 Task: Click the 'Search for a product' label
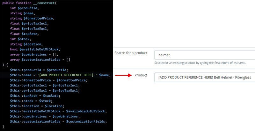131,53
